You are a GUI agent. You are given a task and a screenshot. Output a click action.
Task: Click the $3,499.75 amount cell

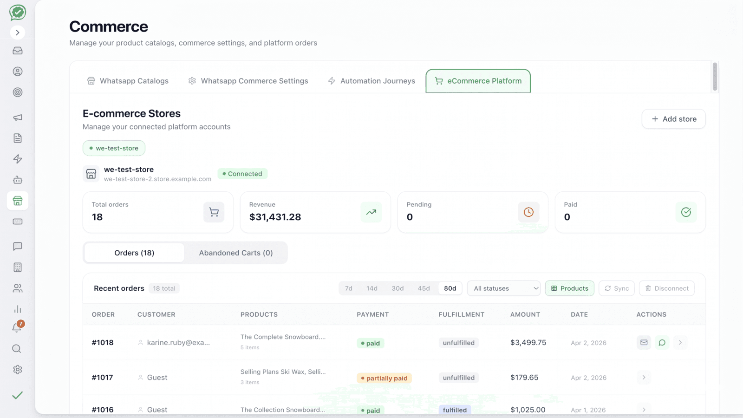pos(528,343)
